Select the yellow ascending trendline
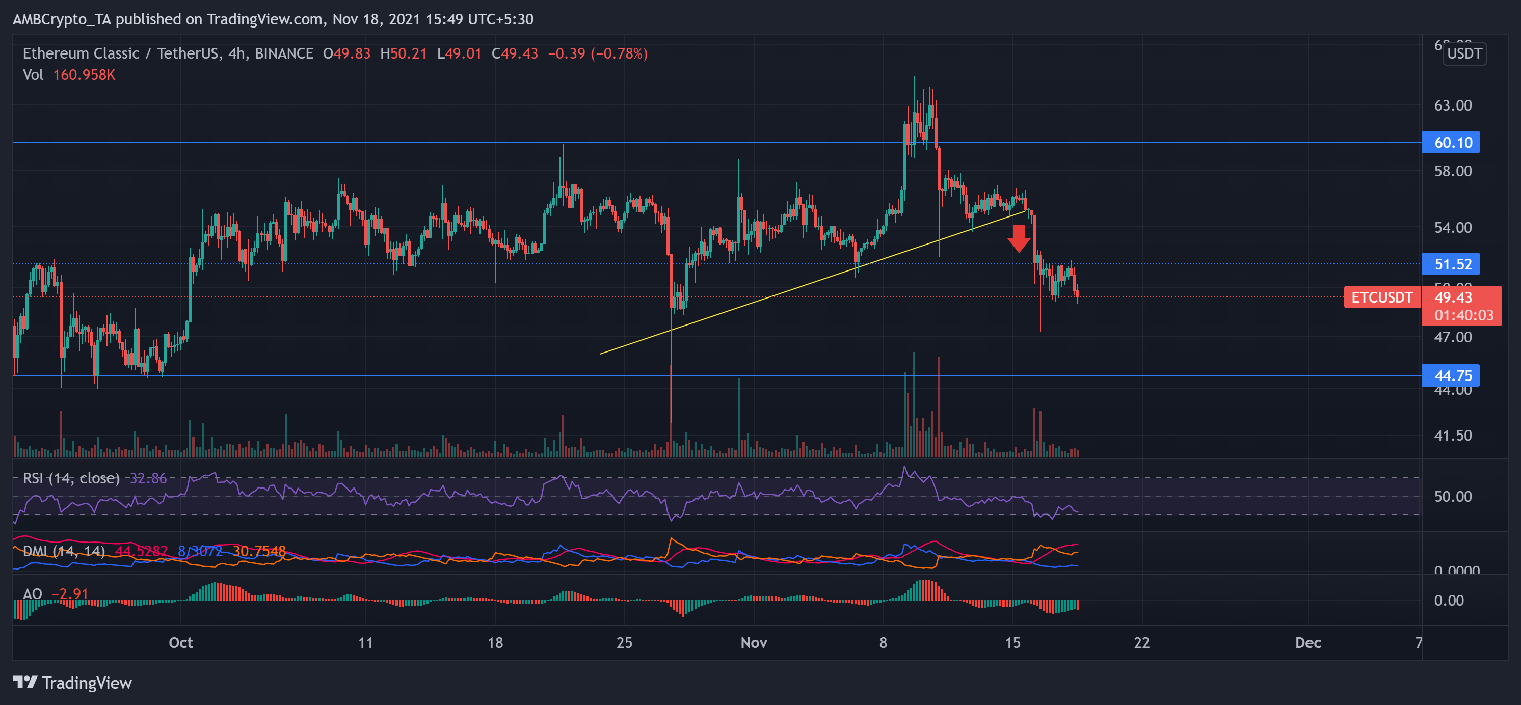This screenshot has width=1521, height=705. pyautogui.click(x=797, y=289)
